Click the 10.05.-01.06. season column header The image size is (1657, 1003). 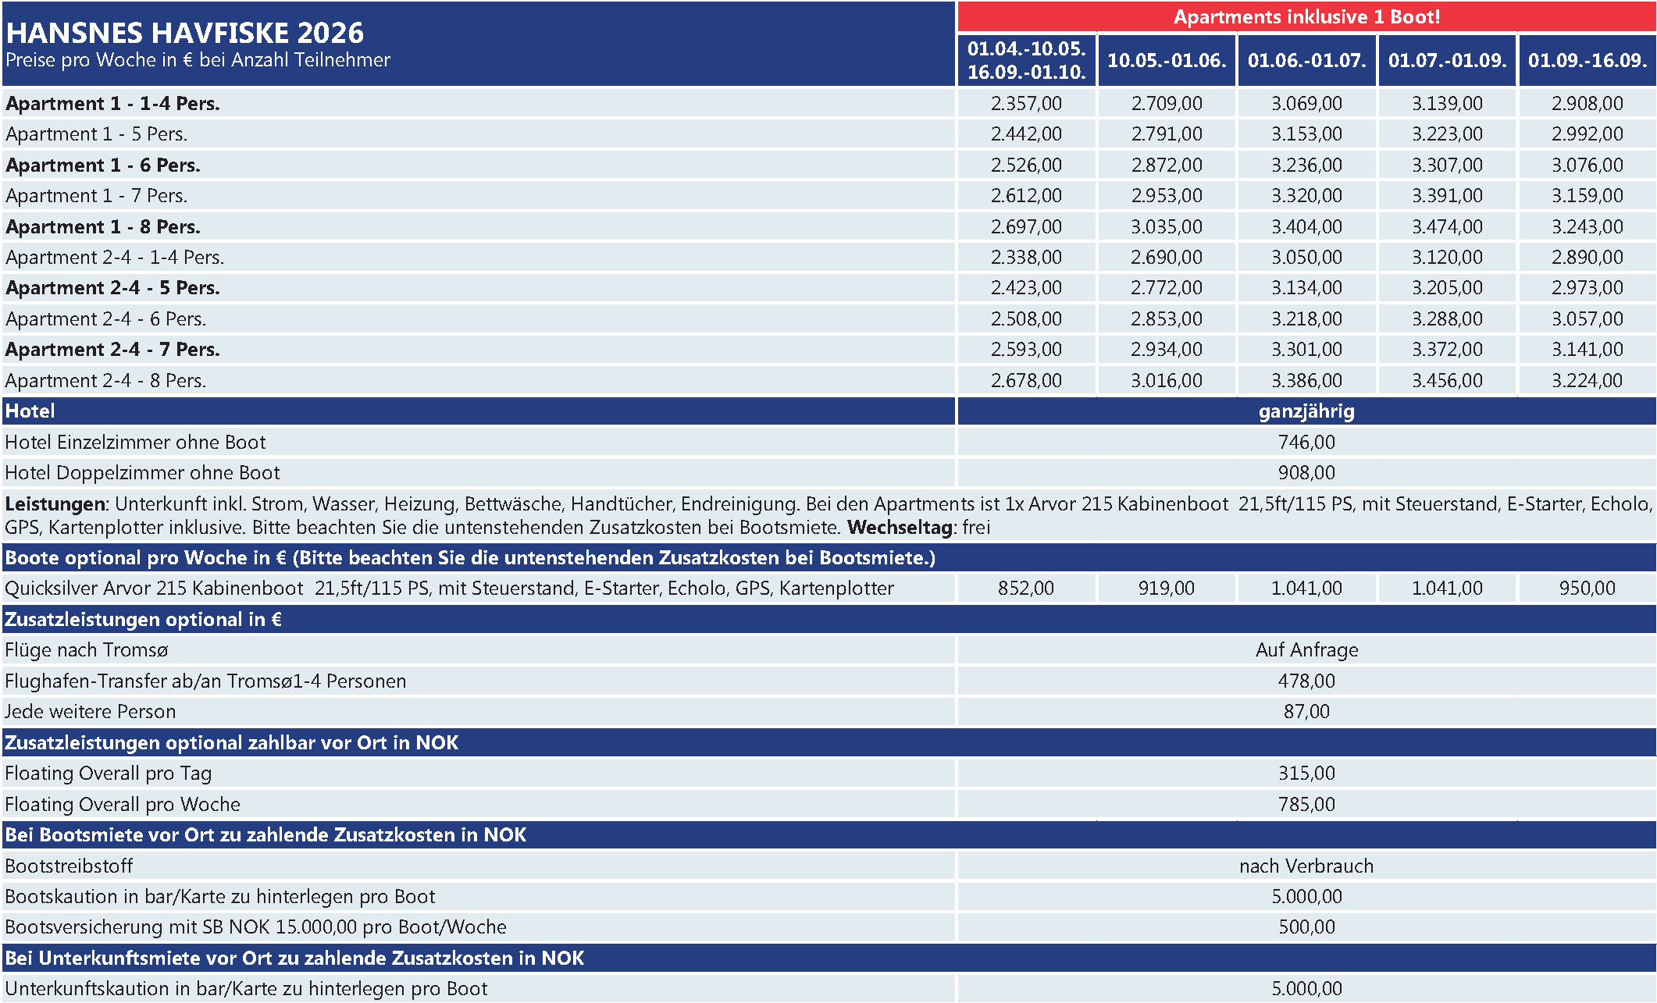[x=1167, y=60]
